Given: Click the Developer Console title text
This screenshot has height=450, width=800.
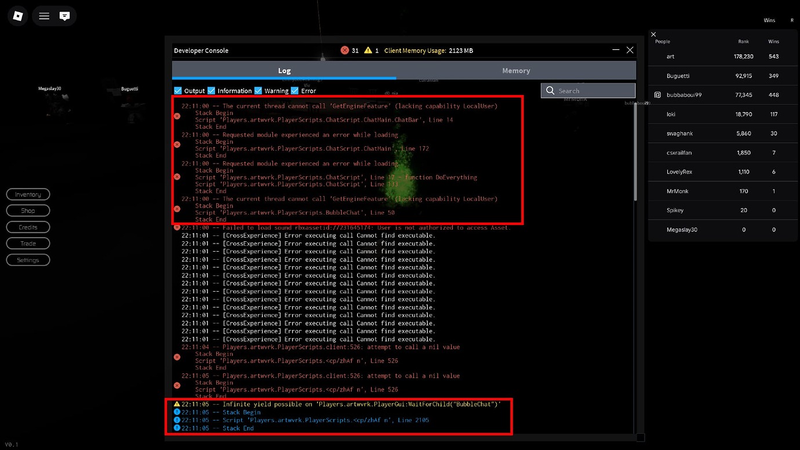Looking at the screenshot, I should click(x=201, y=50).
